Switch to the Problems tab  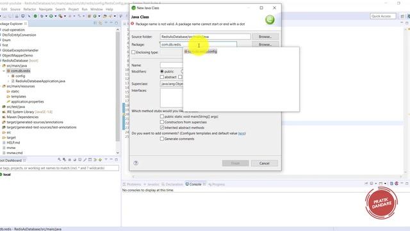click(x=132, y=184)
